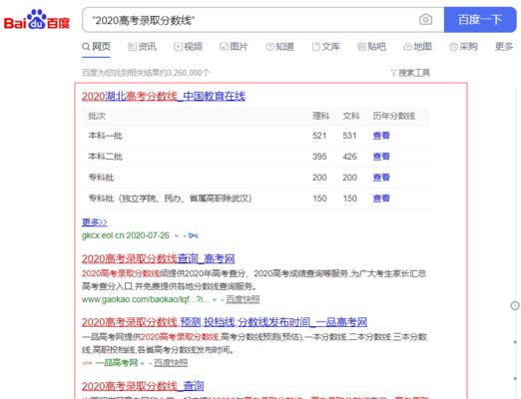Select the 本科一批 row label
The width and height of the screenshot is (521, 399).
coord(106,136)
